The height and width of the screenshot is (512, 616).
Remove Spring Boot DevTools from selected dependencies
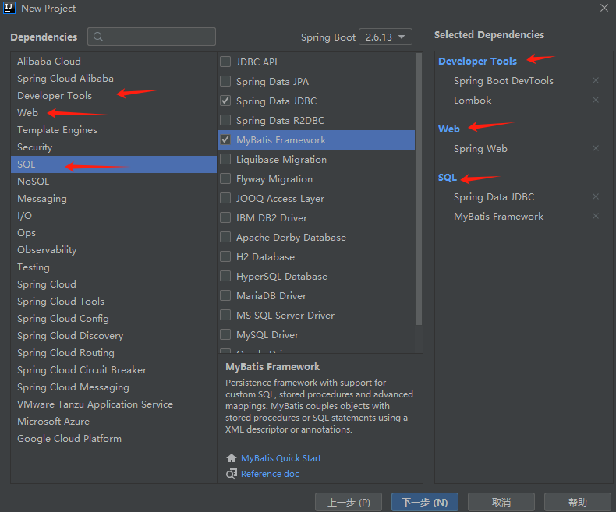coord(596,80)
